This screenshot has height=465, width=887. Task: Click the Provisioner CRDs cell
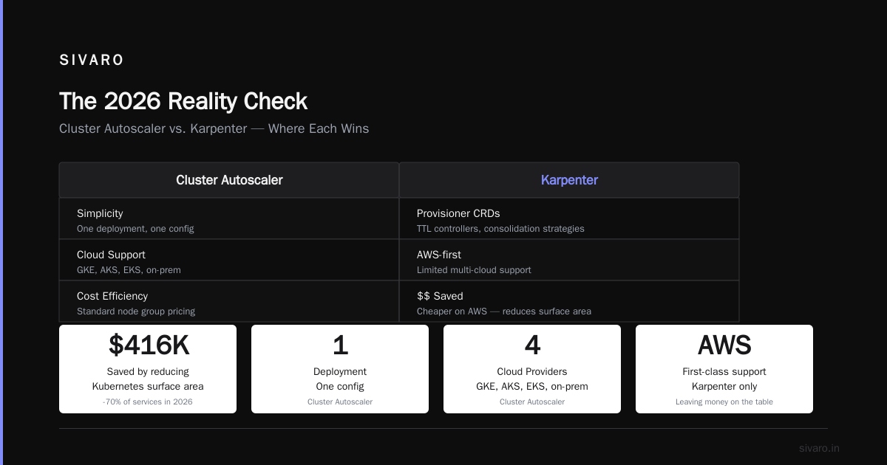(x=569, y=218)
